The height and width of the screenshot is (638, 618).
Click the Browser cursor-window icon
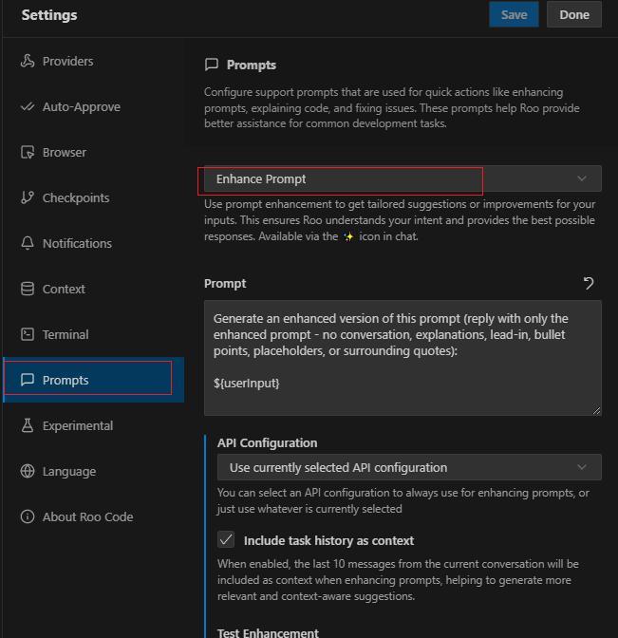tap(28, 152)
